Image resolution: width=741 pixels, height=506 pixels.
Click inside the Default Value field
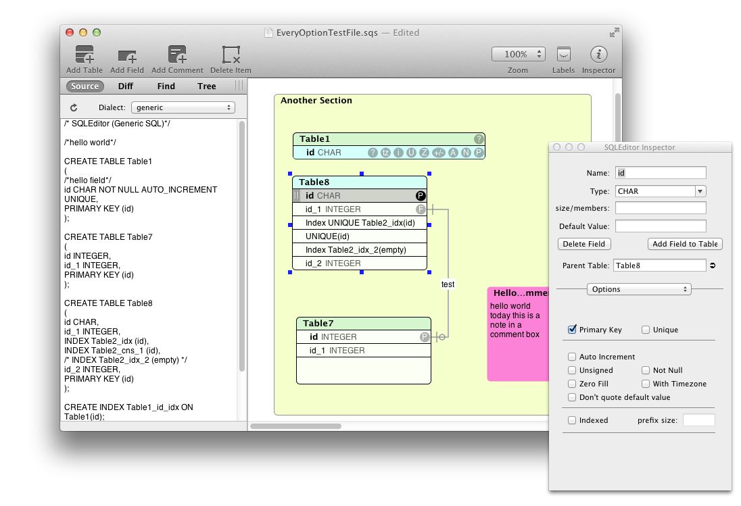click(660, 226)
